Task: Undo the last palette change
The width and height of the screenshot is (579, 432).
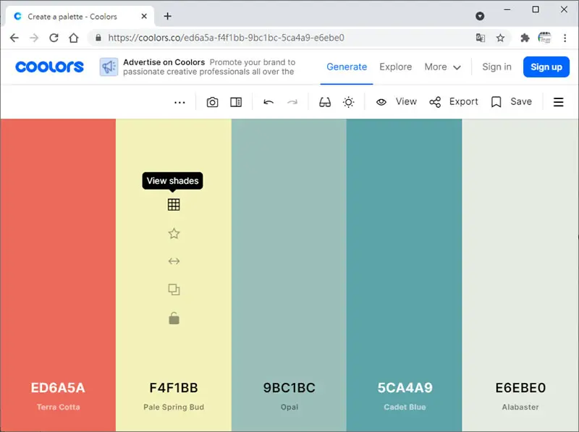Action: pos(269,102)
